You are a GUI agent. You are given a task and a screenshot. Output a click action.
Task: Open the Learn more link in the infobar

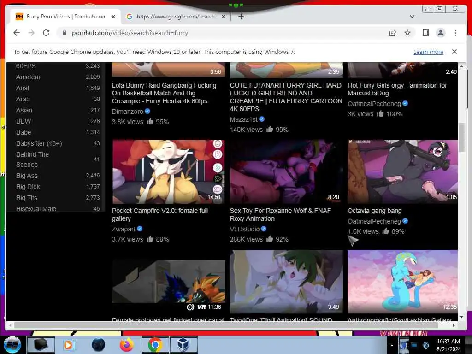(x=428, y=52)
